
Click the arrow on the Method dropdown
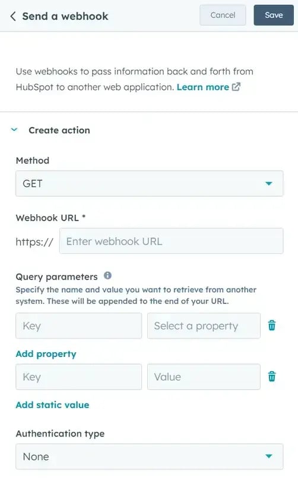tap(269, 184)
